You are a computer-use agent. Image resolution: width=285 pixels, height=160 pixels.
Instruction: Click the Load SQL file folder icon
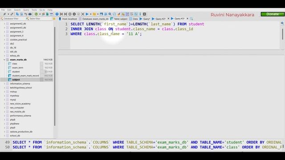point(94,14)
